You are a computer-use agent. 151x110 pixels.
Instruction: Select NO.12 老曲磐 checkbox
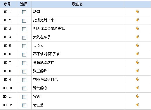pos(24,105)
